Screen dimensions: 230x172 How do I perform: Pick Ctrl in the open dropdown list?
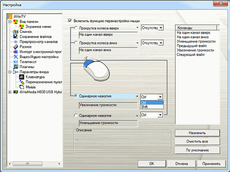point(152,103)
